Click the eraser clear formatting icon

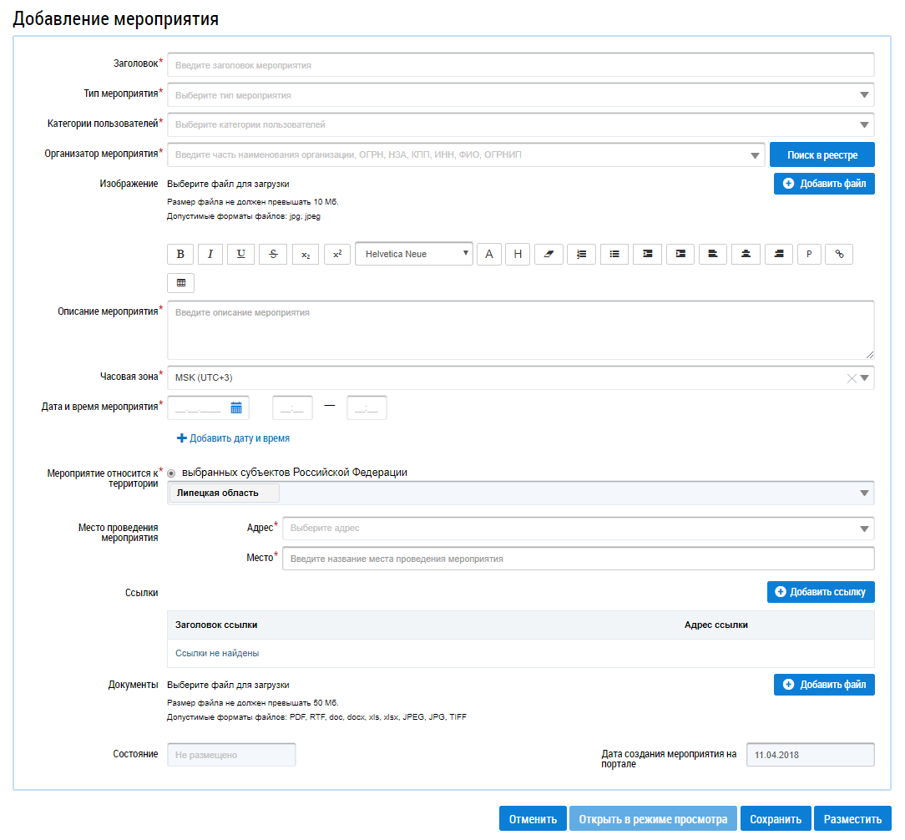[548, 255]
